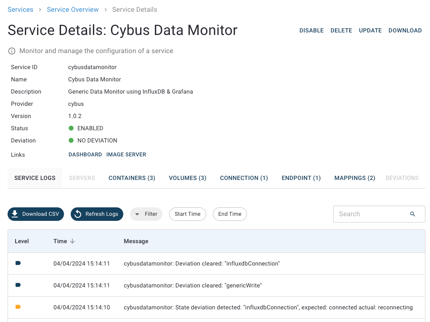
Task: Click the info icon beside the service description
Action: coord(12,51)
